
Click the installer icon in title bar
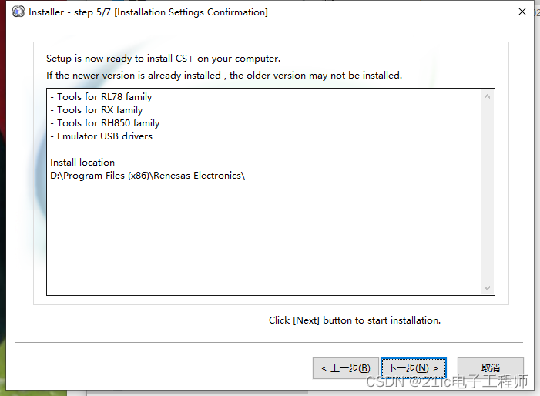click(18, 12)
